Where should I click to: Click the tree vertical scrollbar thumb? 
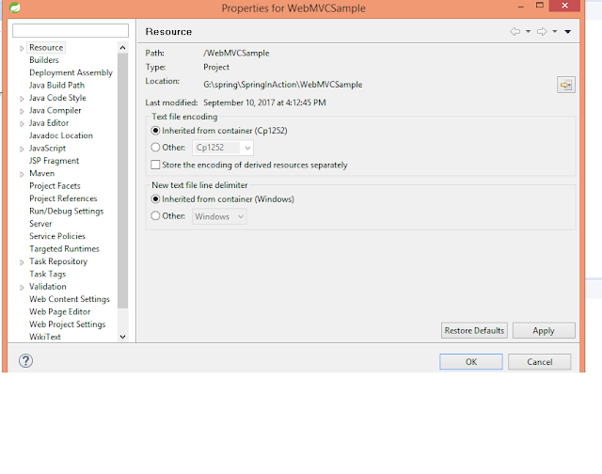123,181
